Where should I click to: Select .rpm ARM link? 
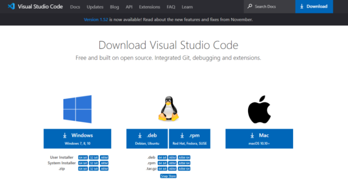172,163
